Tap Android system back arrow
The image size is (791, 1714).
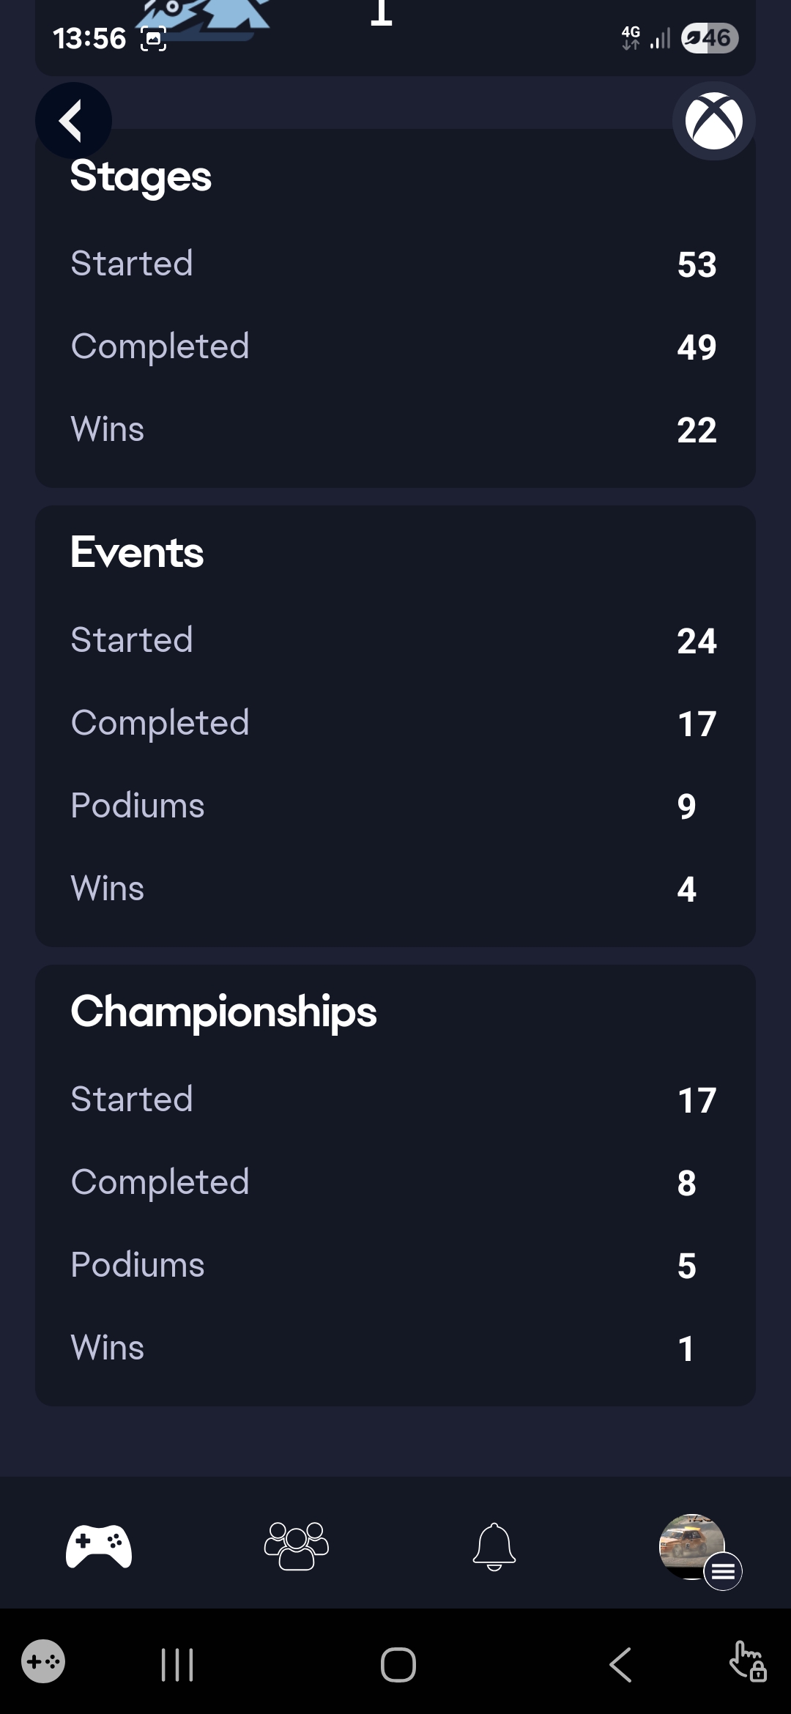point(620,1664)
